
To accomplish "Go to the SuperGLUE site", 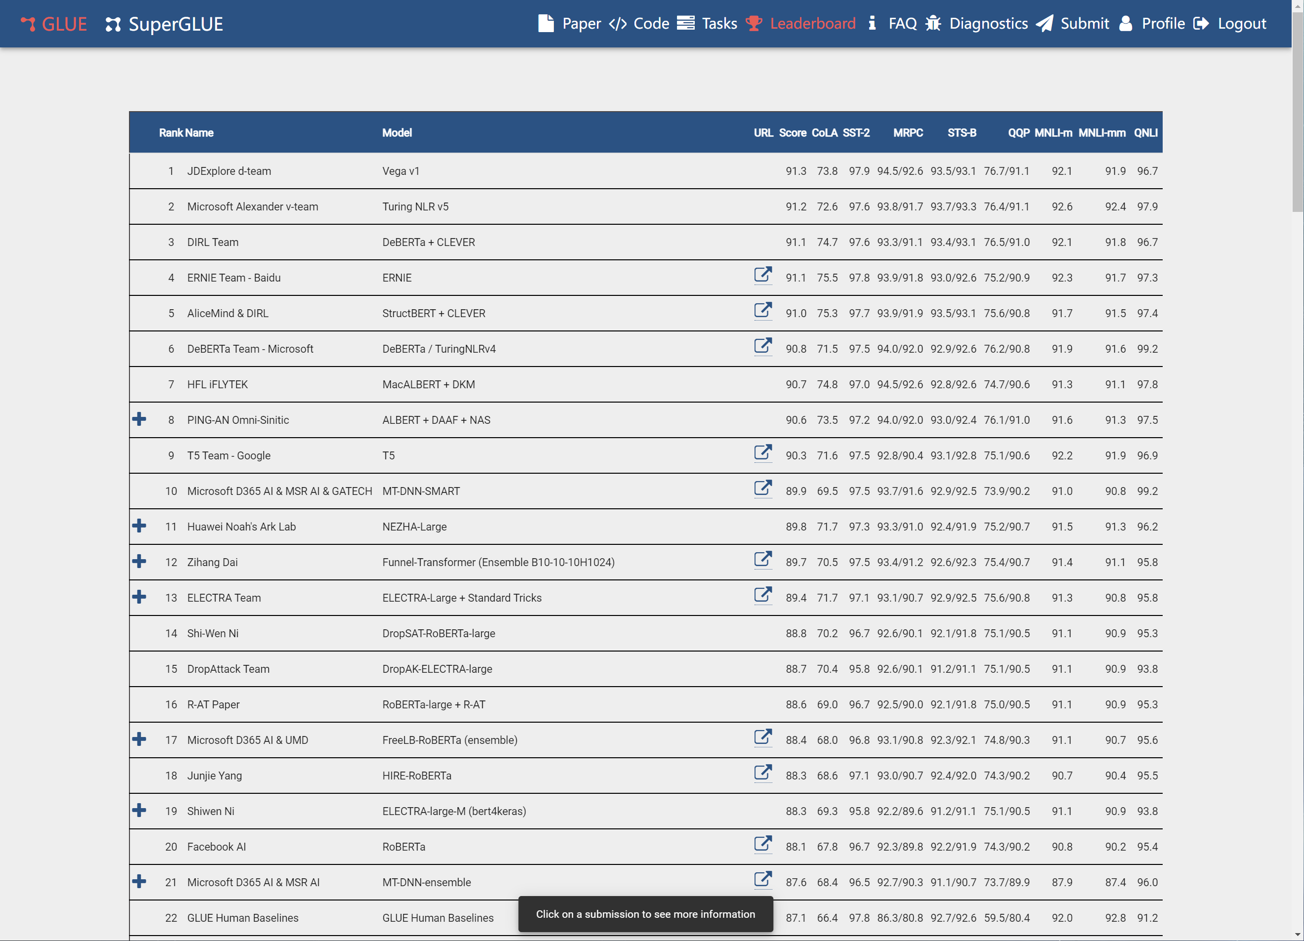I will pos(165,24).
